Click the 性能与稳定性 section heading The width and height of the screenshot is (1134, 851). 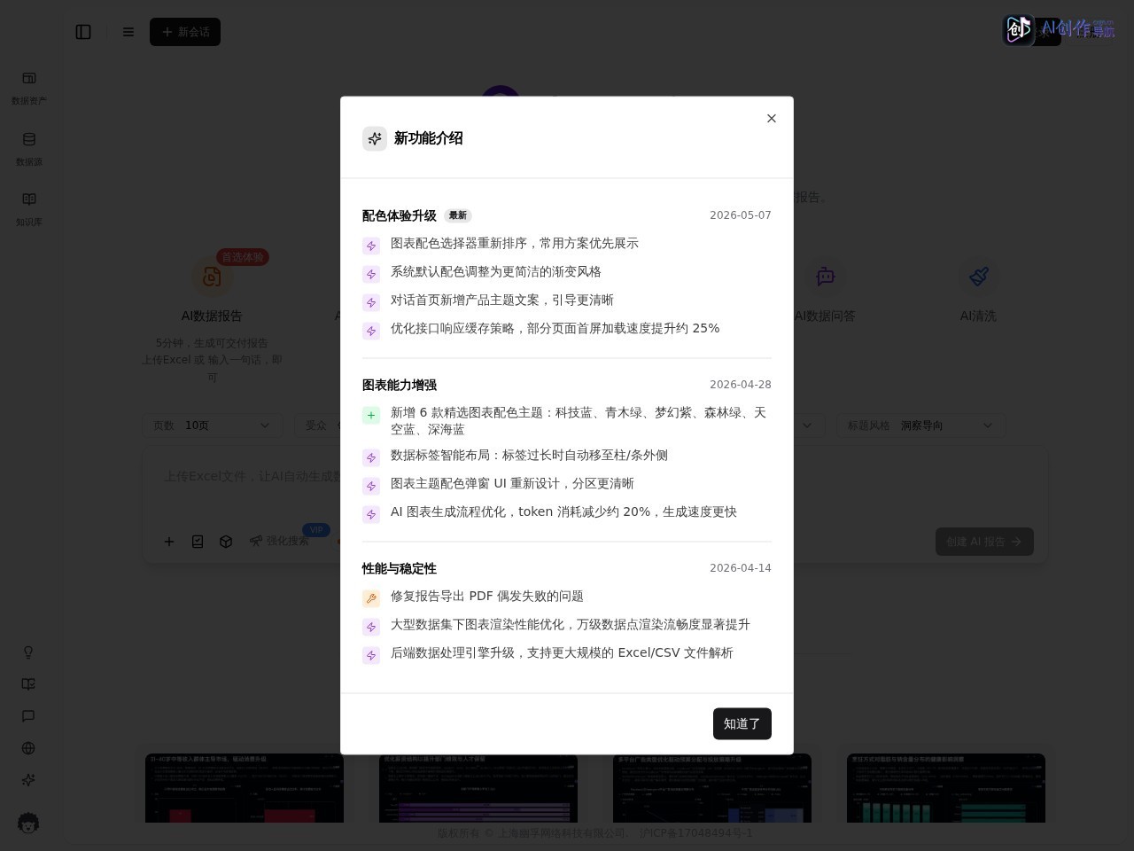pos(400,568)
